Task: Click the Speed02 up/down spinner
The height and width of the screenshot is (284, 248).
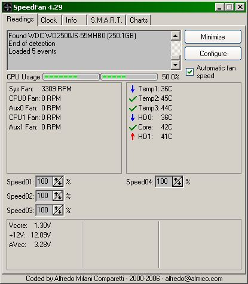Action: tap(58, 196)
